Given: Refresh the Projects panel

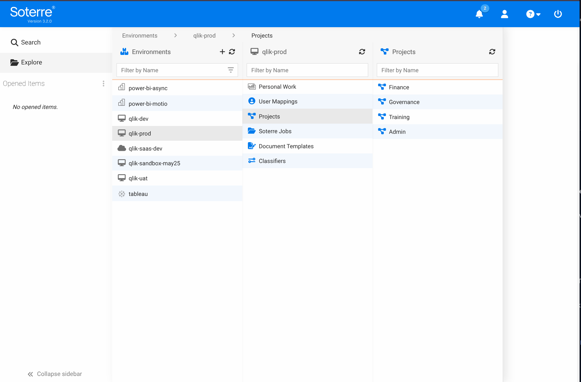Looking at the screenshot, I should pos(492,52).
